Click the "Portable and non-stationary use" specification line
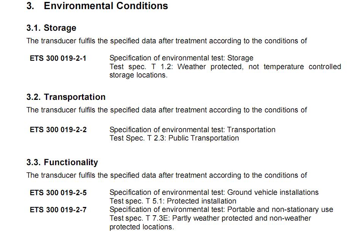This screenshot has width=350, height=232. (x=221, y=210)
